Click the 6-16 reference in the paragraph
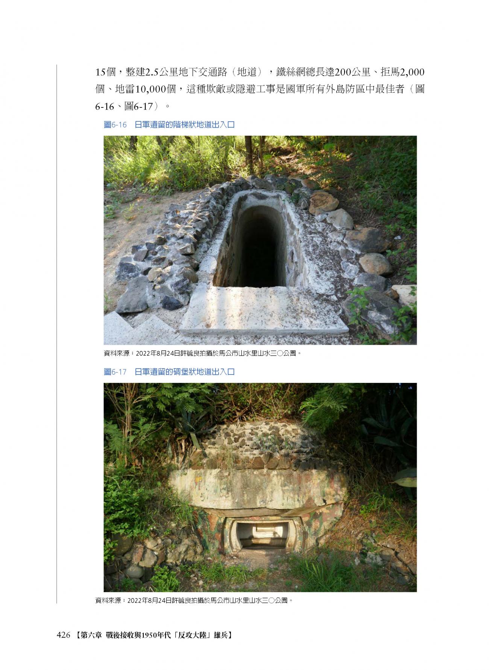Screen dimensions: 489x670 coord(105,107)
